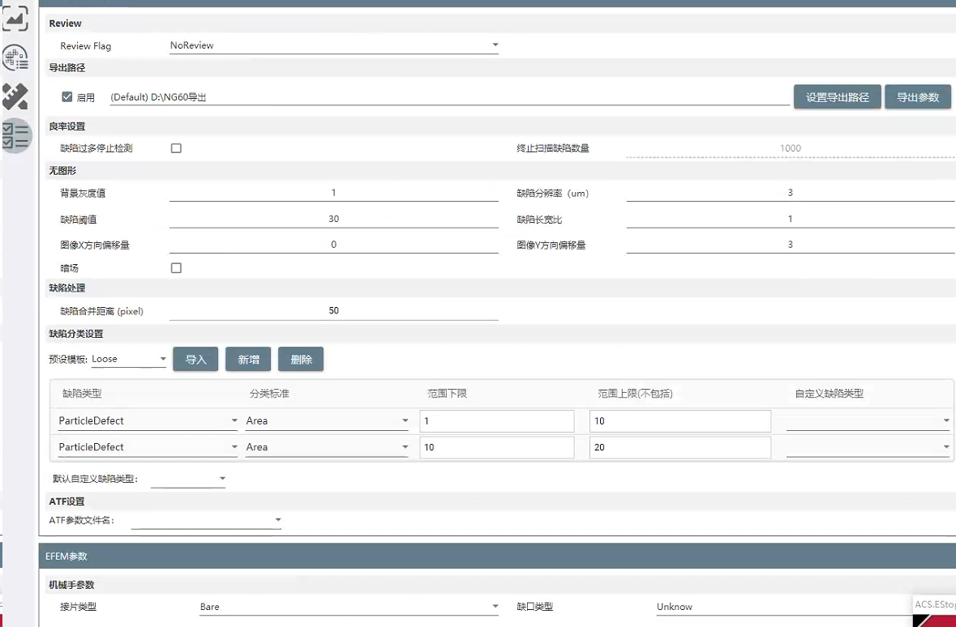Screen dimensions: 956x627
Task: Click the 缺陷阈值 input field showing 30
Action: (333, 220)
